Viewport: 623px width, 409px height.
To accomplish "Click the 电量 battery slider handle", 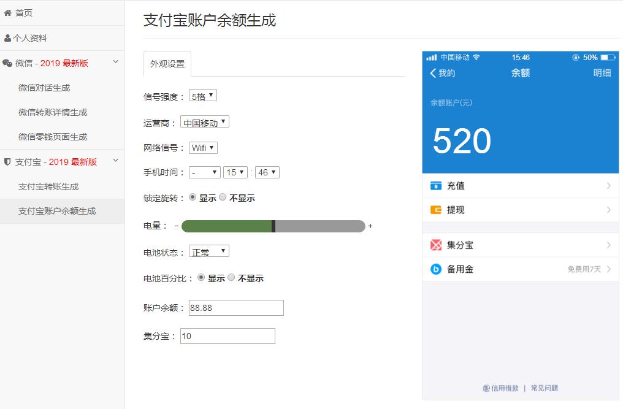I will point(273,226).
